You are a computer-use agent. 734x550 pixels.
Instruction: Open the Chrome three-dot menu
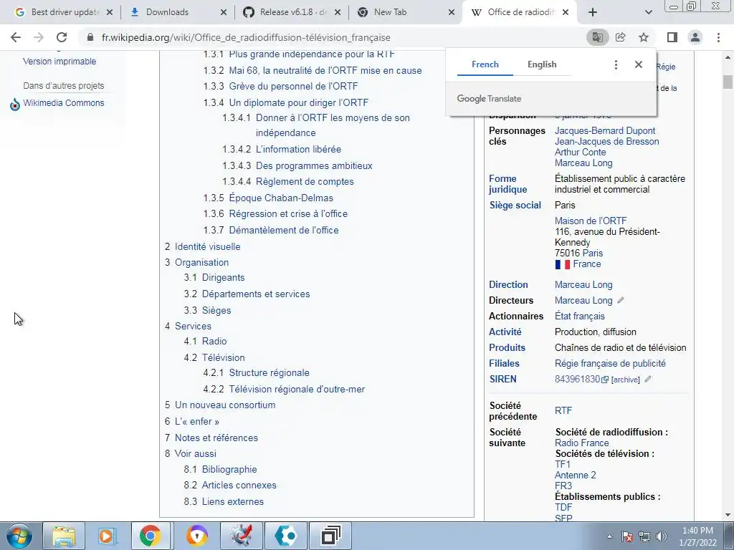(x=718, y=37)
